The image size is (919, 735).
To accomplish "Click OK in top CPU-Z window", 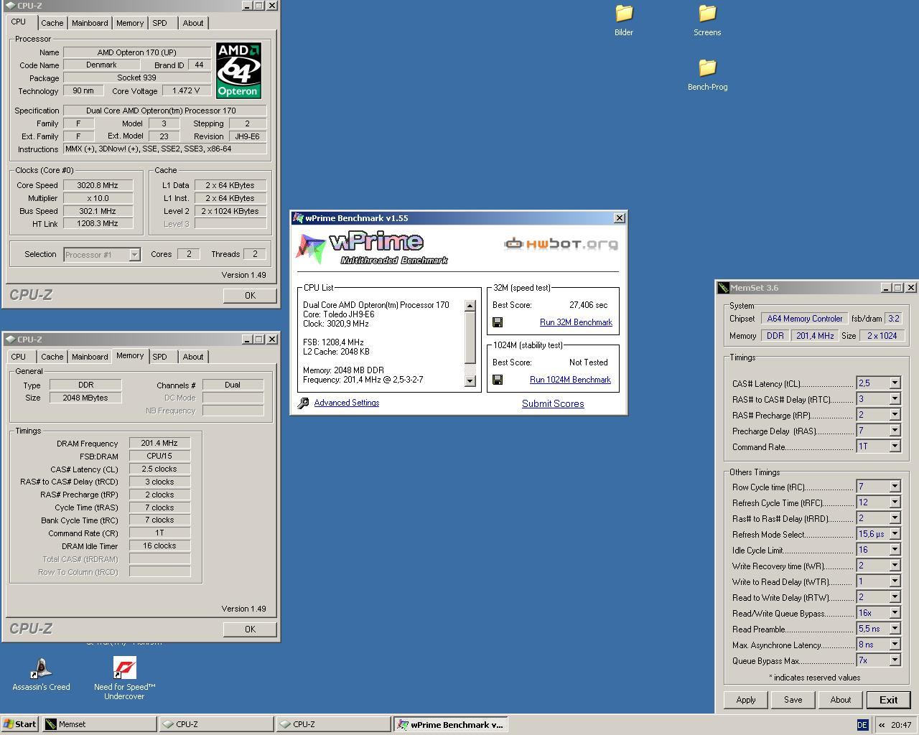I will click(250, 296).
